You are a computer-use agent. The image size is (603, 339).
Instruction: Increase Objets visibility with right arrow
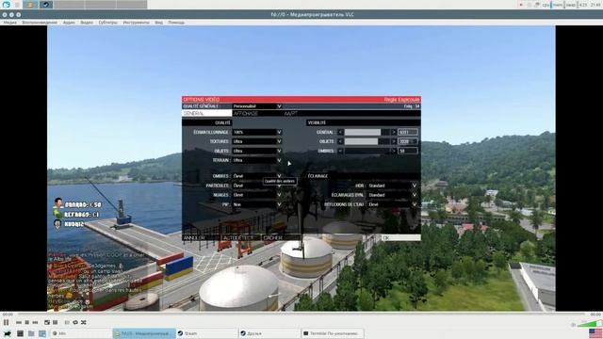coord(394,141)
